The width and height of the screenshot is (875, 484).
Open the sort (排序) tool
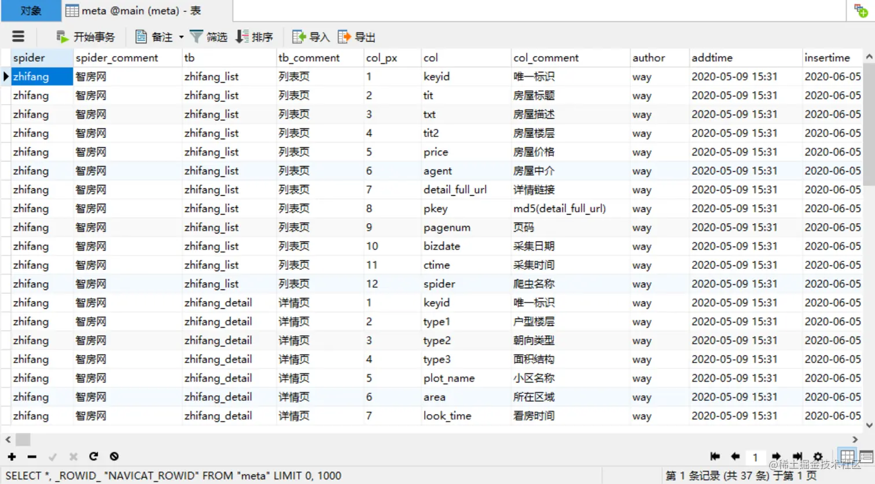[254, 37]
